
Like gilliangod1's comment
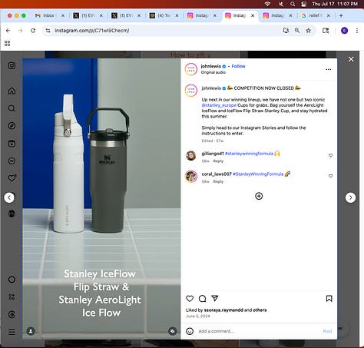(x=330, y=155)
